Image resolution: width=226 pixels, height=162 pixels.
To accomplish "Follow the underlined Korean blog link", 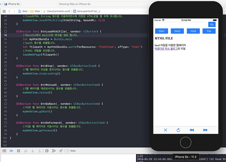I will (166, 49).
